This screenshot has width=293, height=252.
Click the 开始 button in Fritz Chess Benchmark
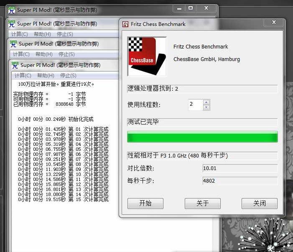(x=145, y=204)
